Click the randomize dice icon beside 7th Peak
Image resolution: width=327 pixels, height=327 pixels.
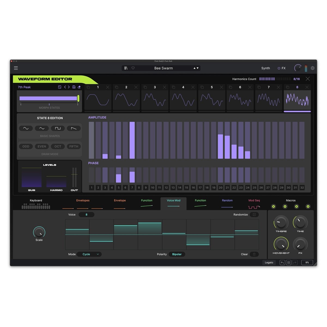tap(60, 87)
